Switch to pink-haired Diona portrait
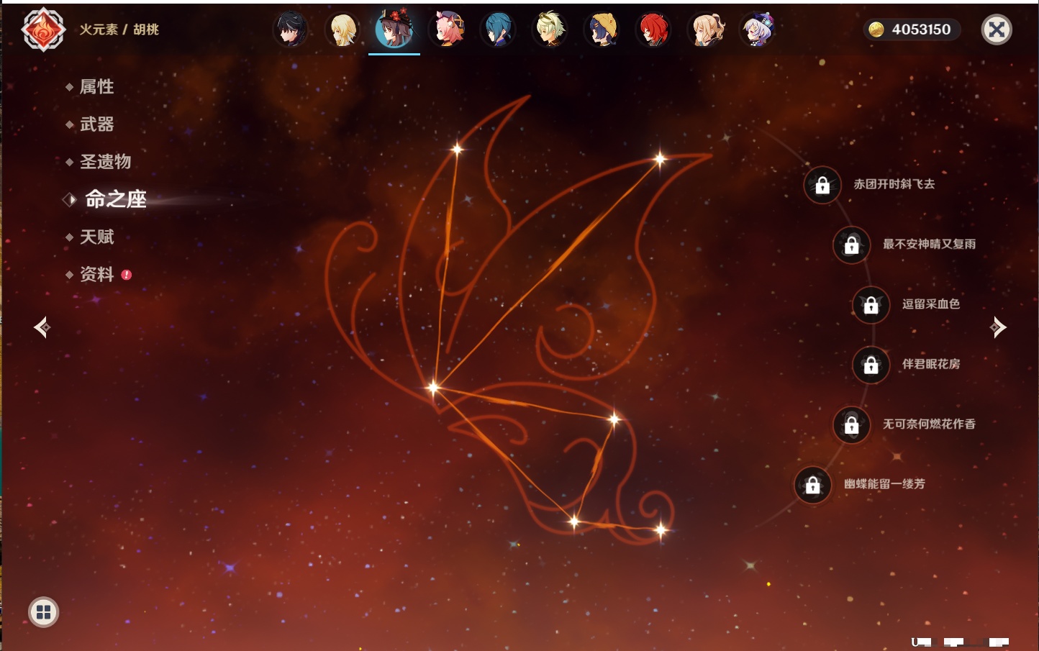The image size is (1039, 651). tap(446, 30)
